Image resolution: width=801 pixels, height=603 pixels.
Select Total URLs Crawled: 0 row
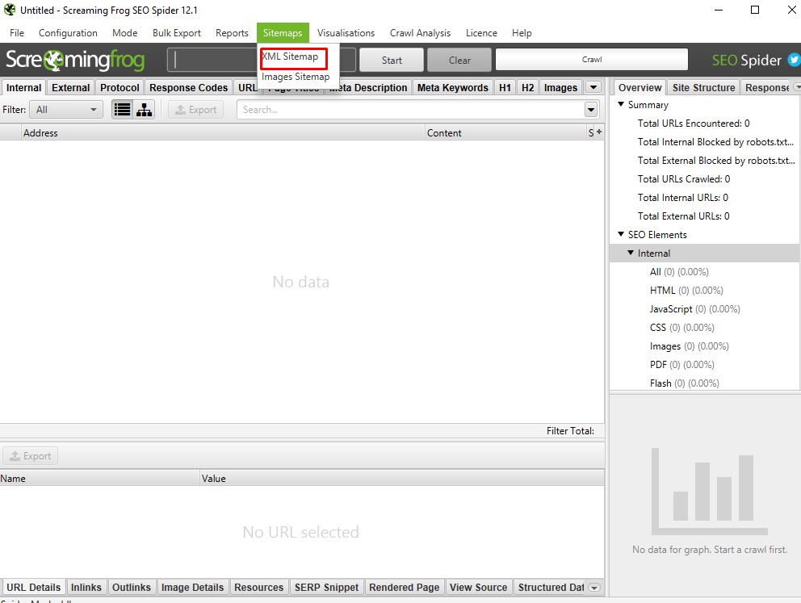(683, 178)
